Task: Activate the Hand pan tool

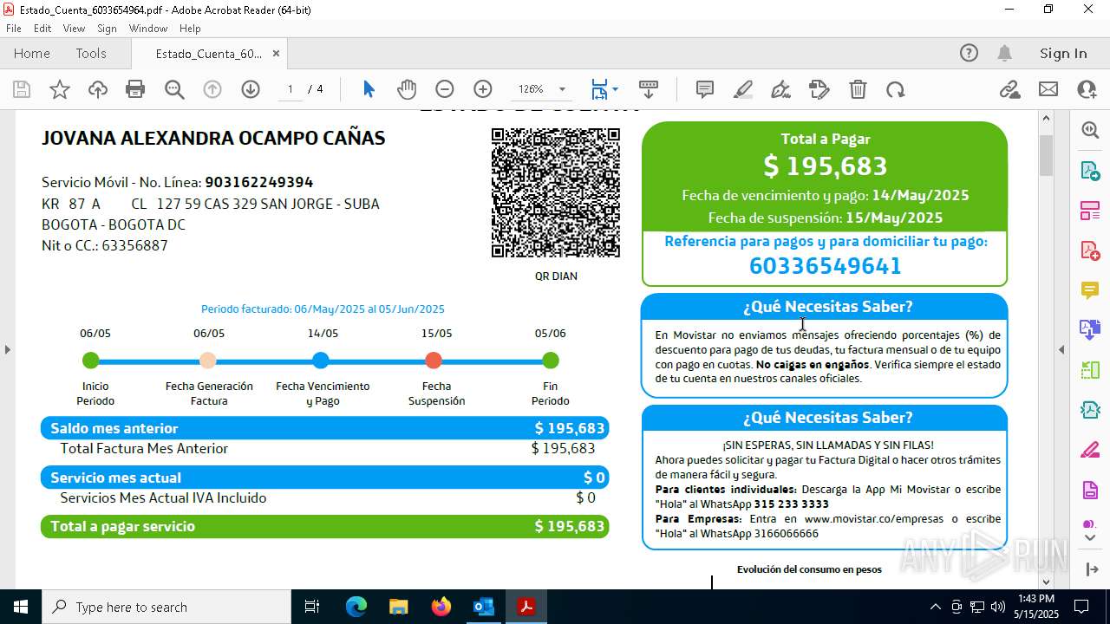Action: (x=407, y=89)
